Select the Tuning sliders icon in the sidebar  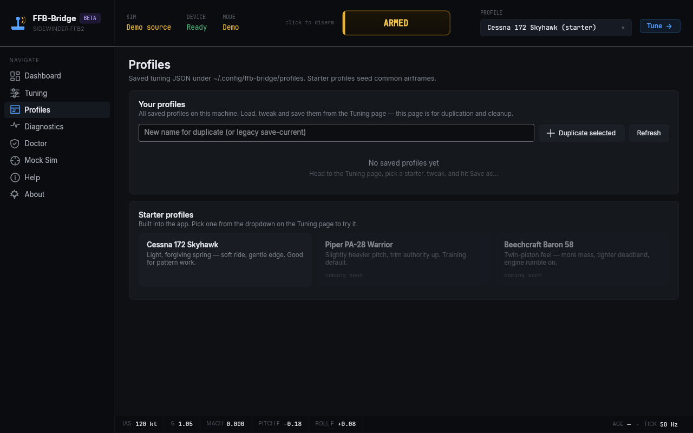(x=15, y=93)
